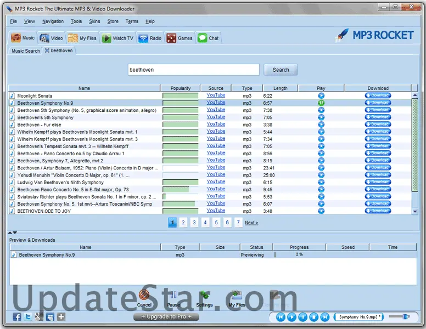Sort results by the Popularity column header
This screenshot has height=329, width=426.
click(181, 88)
